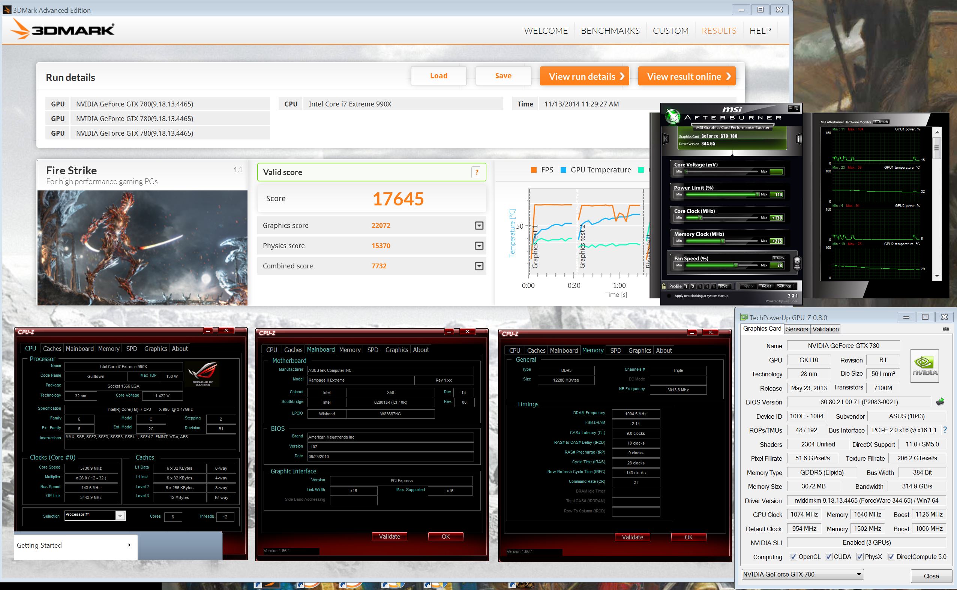Click OK in CPU-Z Memory window
The width and height of the screenshot is (957, 590).
click(688, 537)
